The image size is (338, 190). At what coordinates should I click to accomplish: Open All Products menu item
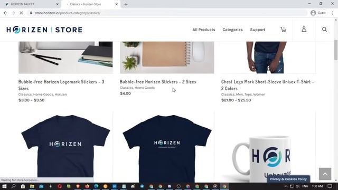pos(204,30)
